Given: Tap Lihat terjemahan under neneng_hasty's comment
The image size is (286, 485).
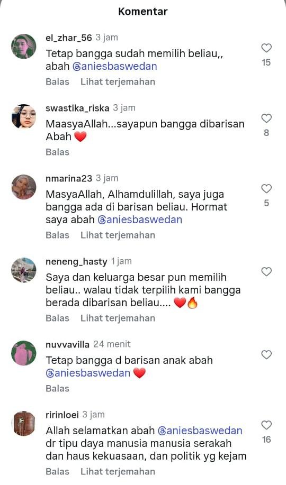Looking at the screenshot, I should coord(118,318).
